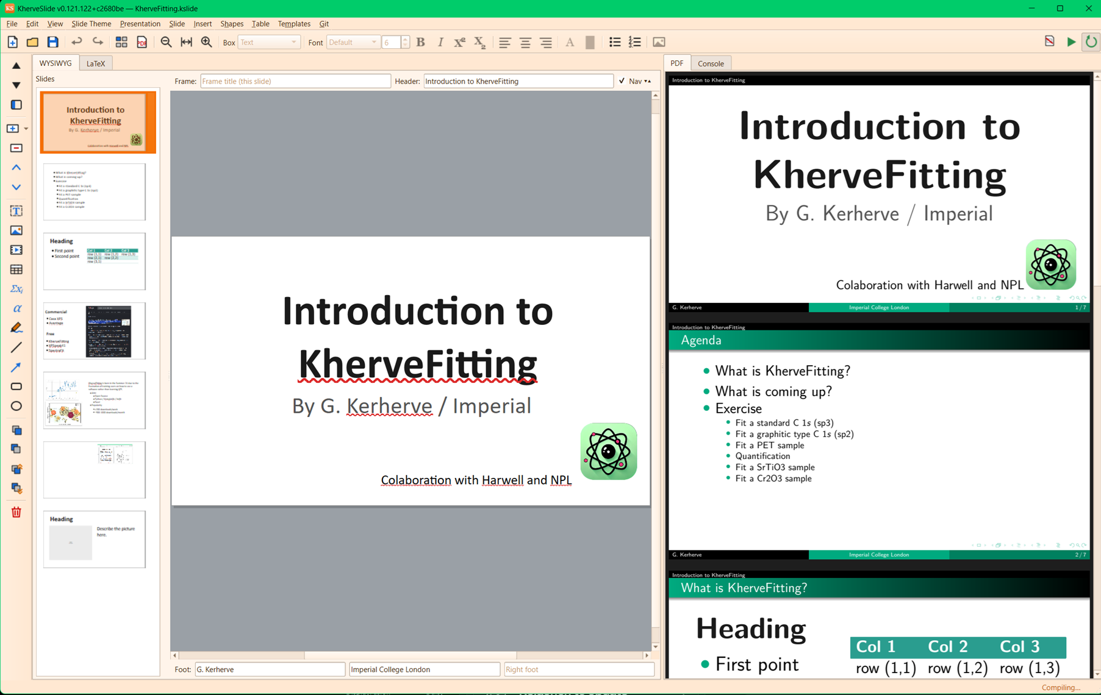This screenshot has width=1101, height=695.
Task: Open the Slide Theme menu
Action: coord(91,24)
